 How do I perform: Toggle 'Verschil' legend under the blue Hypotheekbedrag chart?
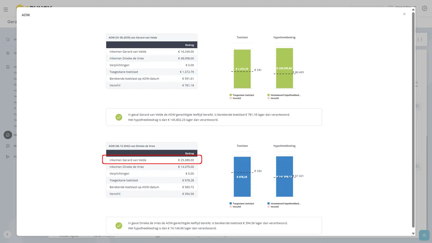point(273,207)
